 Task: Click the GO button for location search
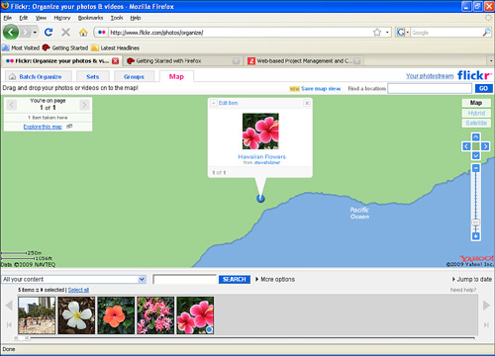[483, 88]
